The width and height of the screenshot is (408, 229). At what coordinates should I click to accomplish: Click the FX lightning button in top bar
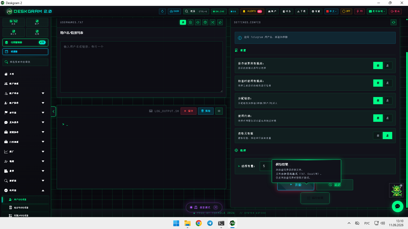click(360, 11)
